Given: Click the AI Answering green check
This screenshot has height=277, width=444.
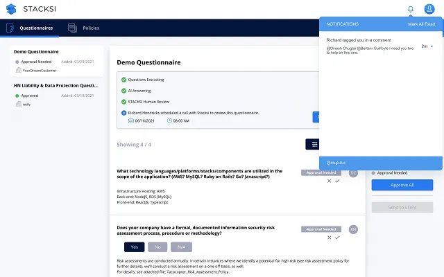Looking at the screenshot, I should 123,91.
